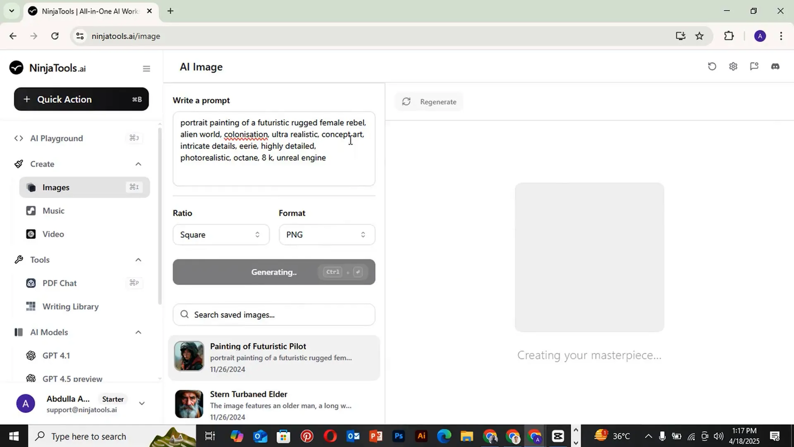Open a new browser tab
Viewport: 794px width, 447px height.
coord(170,11)
